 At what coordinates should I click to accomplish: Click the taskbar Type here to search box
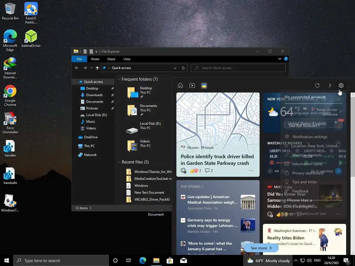tap(61, 260)
